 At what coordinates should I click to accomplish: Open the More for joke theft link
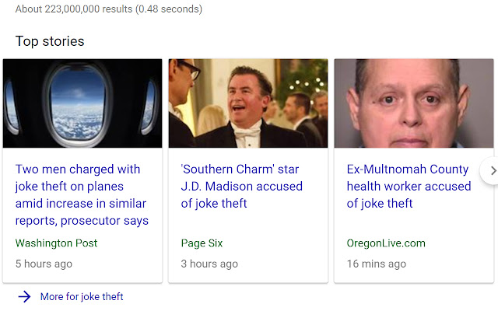coord(82,296)
